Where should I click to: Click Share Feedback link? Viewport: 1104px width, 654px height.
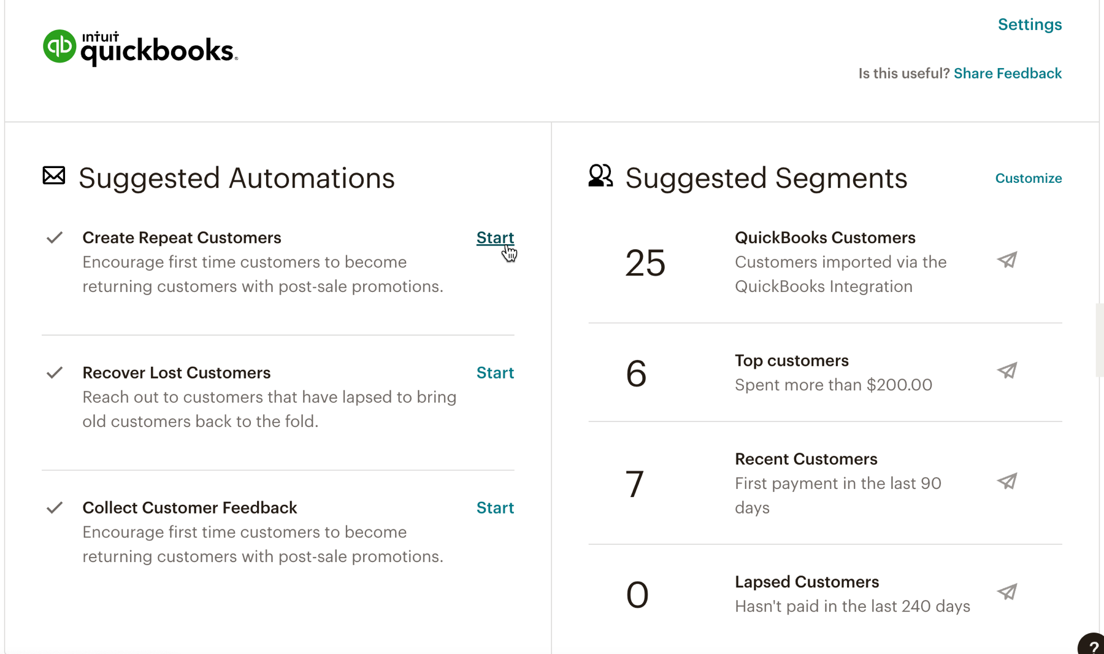(1007, 74)
